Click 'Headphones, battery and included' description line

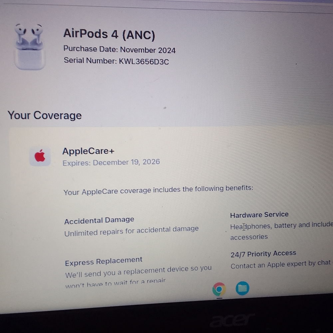click(282, 226)
